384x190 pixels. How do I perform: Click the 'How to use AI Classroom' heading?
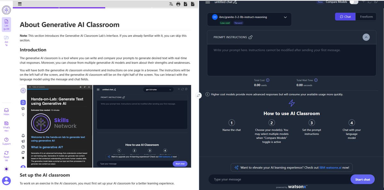(x=292, y=113)
